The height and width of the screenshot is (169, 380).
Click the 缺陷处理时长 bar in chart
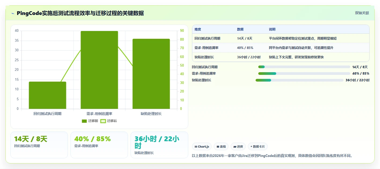click(x=151, y=74)
